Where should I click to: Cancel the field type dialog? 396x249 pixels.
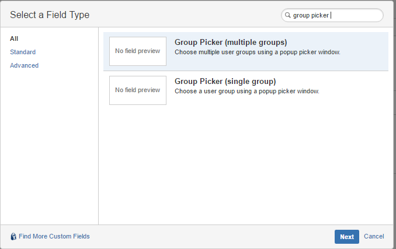click(x=374, y=236)
